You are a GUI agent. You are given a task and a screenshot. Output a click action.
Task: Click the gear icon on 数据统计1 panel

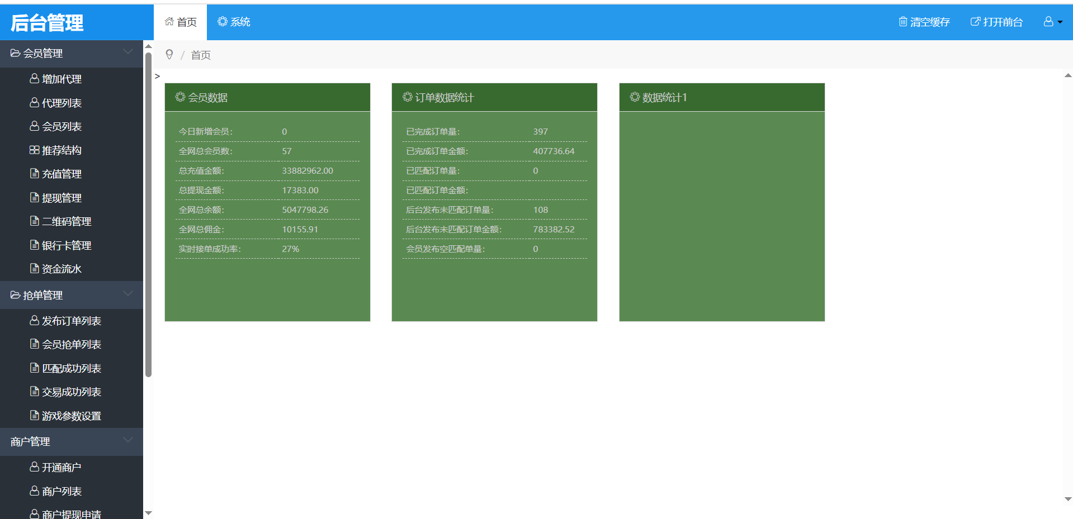(x=635, y=97)
